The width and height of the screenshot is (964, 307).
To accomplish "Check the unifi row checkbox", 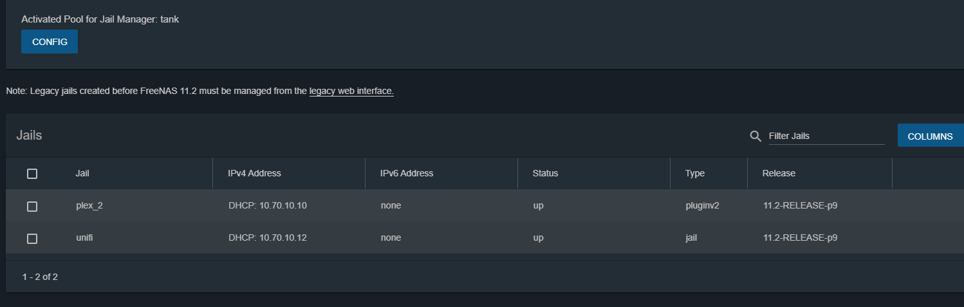I will 32,238.
